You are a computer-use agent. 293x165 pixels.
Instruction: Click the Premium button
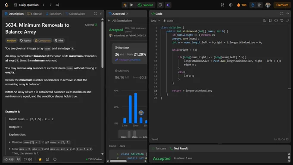coord(282,5)
